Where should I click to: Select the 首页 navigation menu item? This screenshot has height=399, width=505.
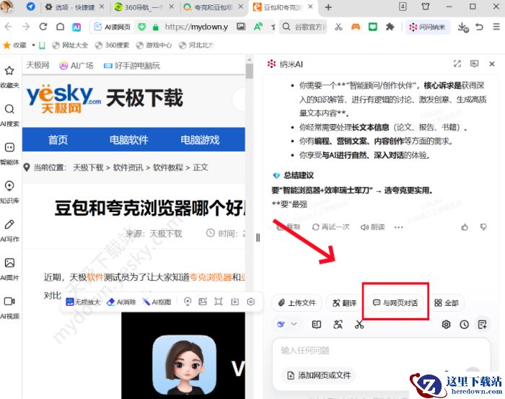58,140
